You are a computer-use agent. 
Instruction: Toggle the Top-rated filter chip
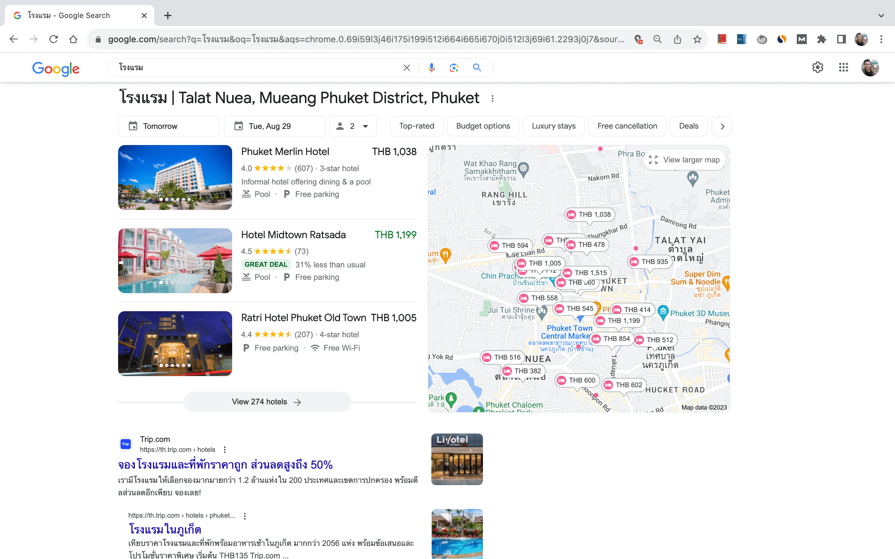click(417, 126)
